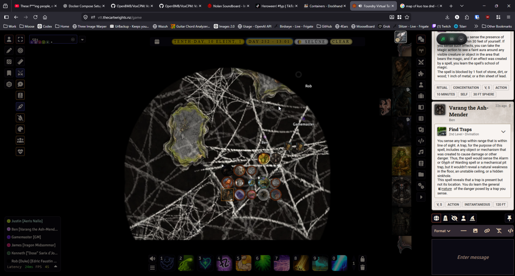This screenshot has width=515, height=276.
Task: Open the hotbar menu hamburger icon
Action: [x=152, y=267]
